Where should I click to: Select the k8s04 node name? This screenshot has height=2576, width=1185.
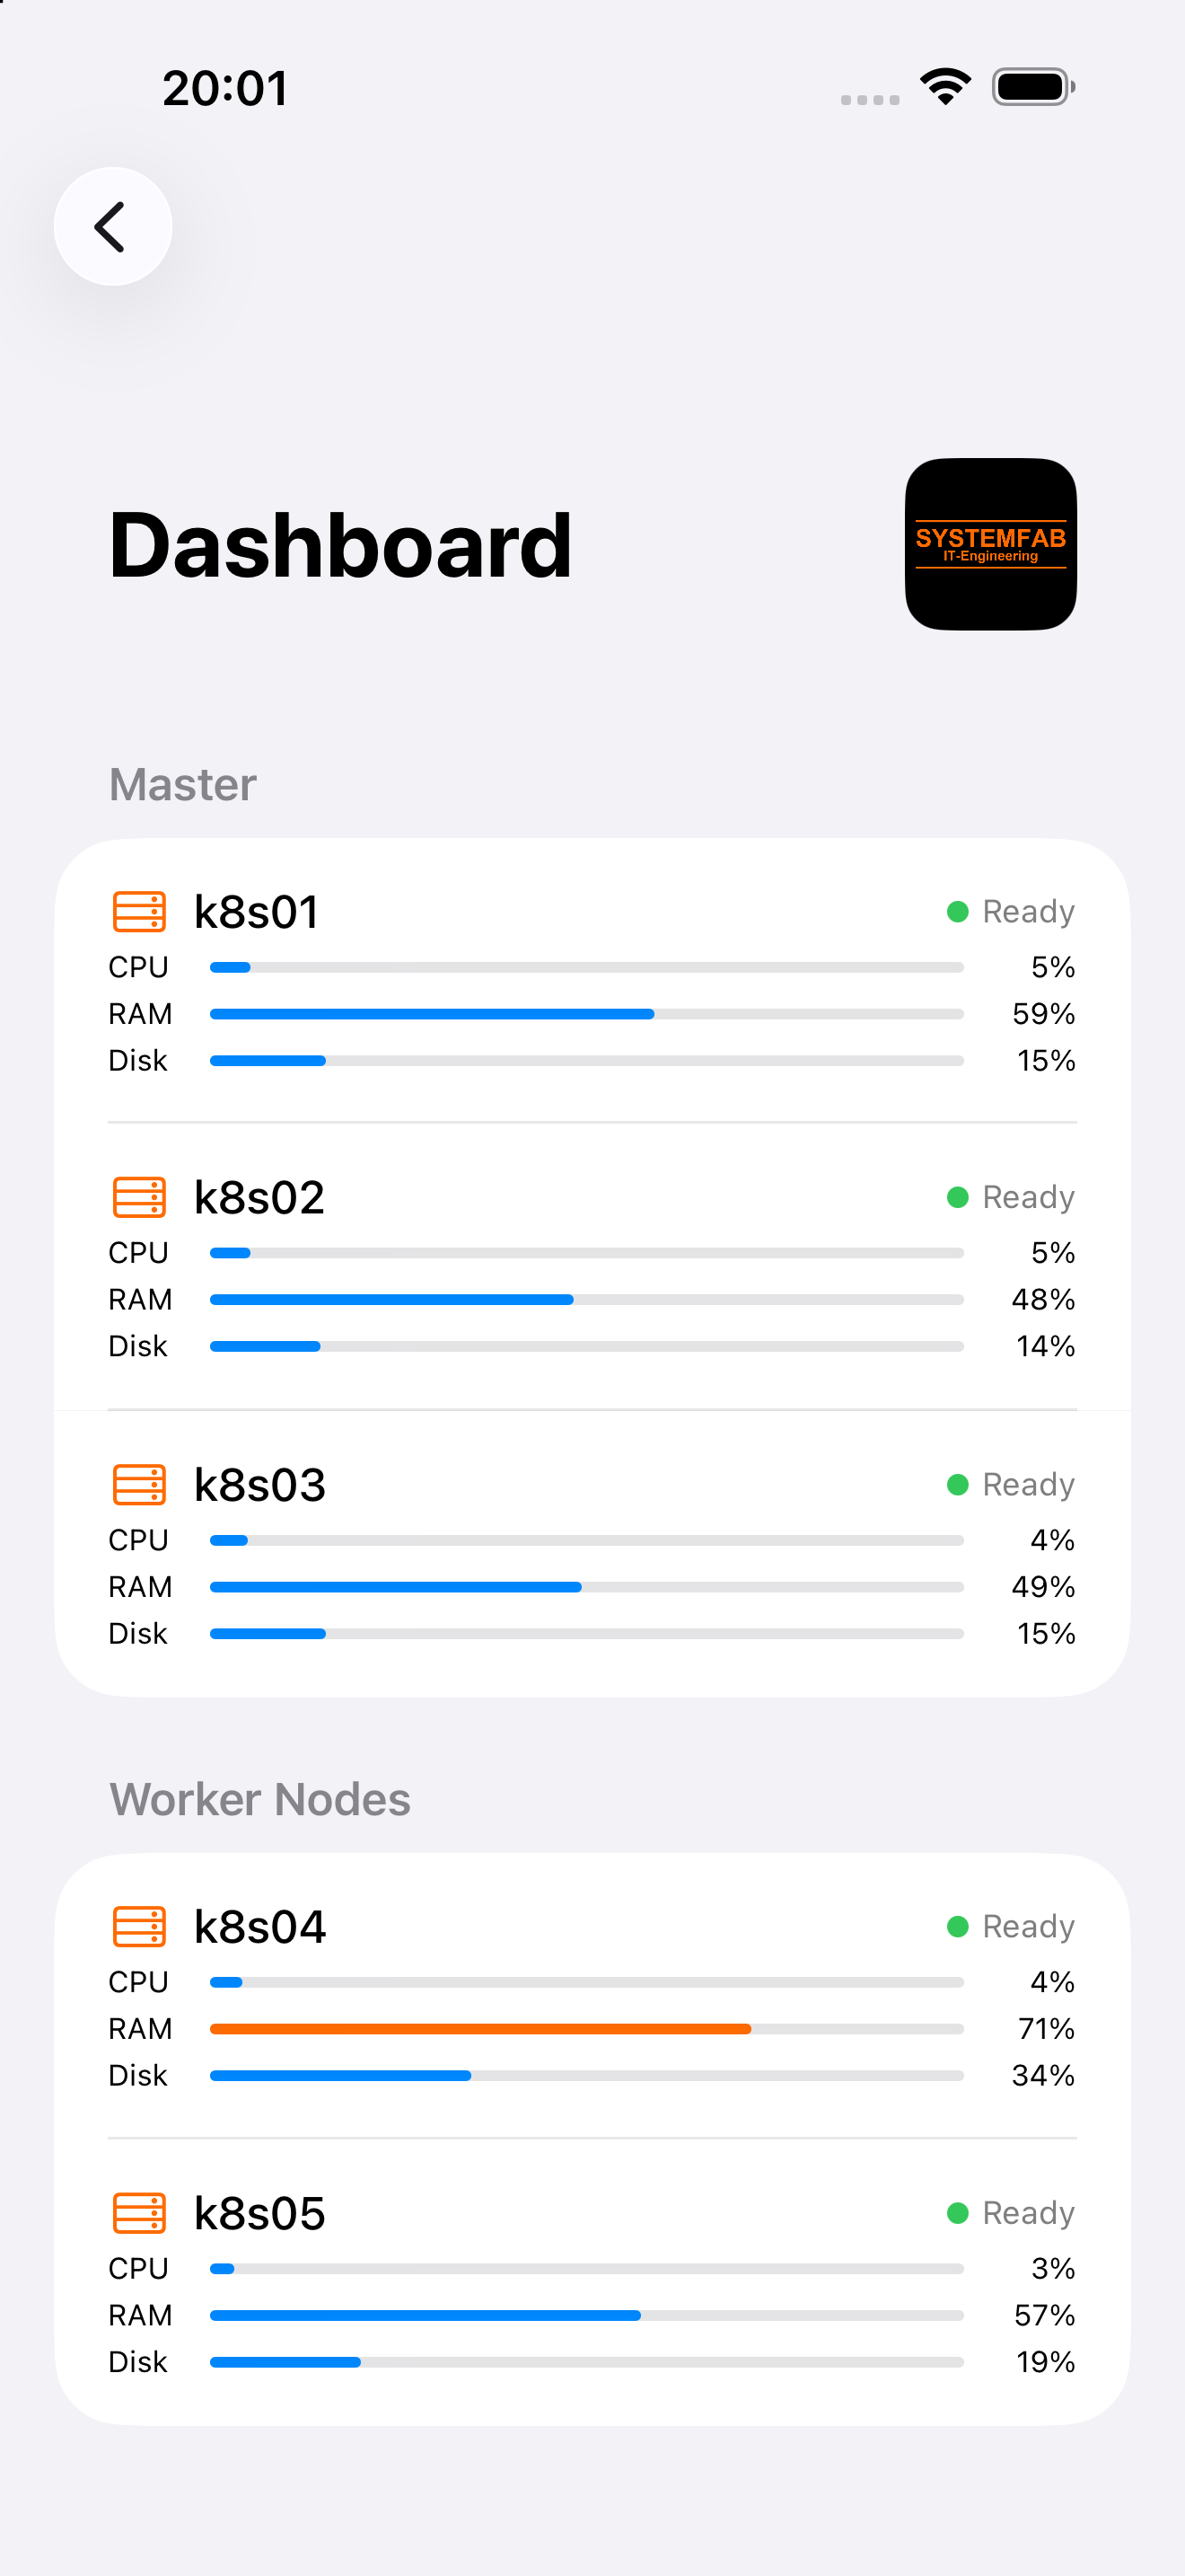(x=259, y=1927)
